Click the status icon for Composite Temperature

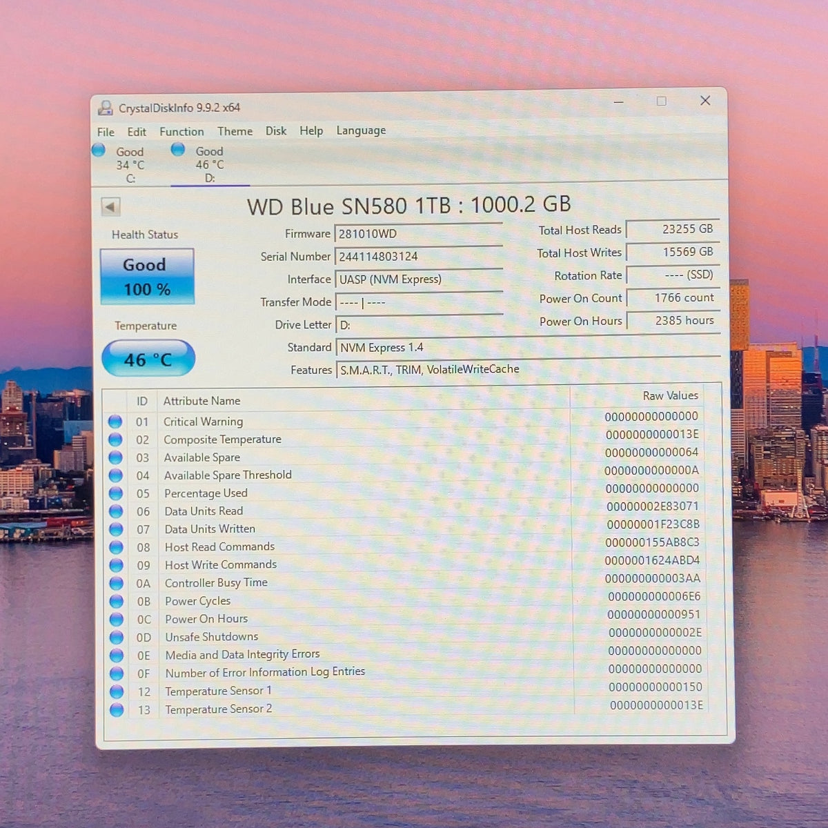tap(115, 440)
